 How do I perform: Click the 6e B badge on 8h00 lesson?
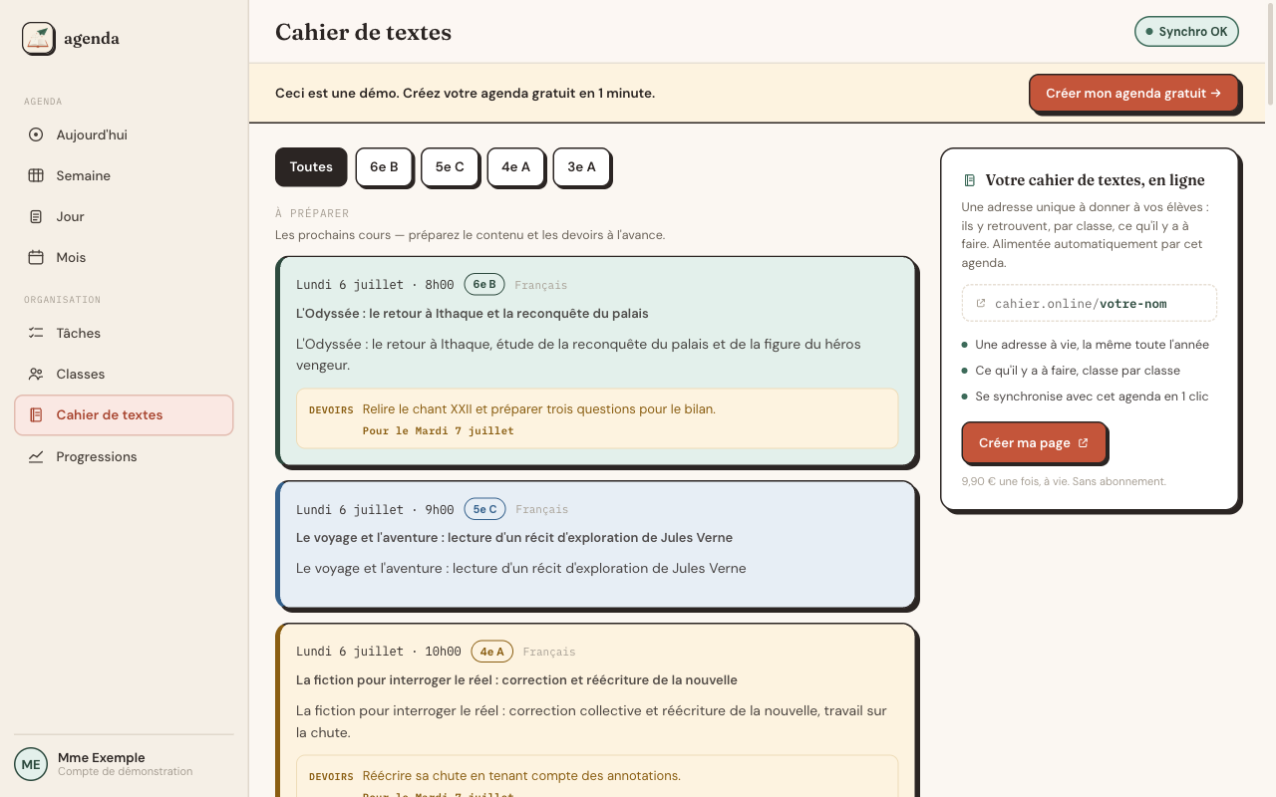[484, 284]
